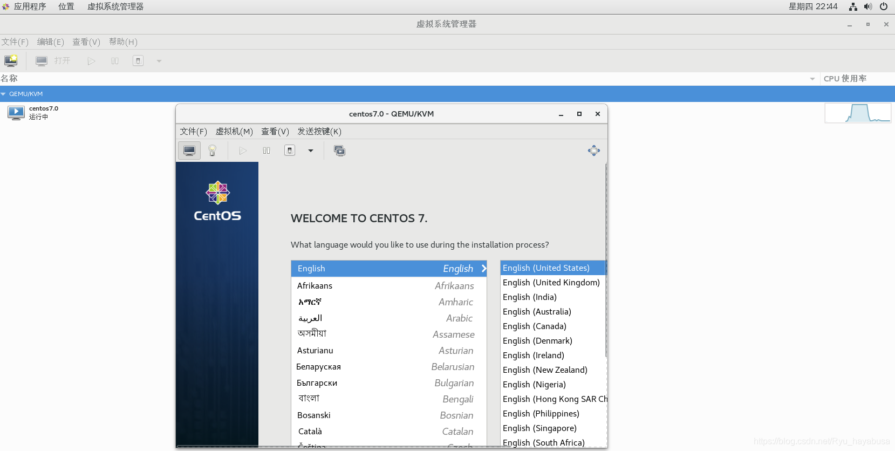Open the 查看(V) menu in manager window

tap(86, 42)
